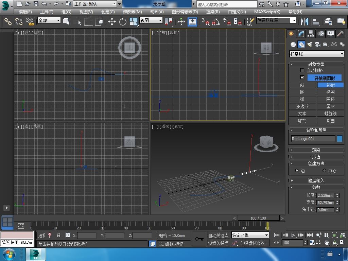Click the 螺旋线 shape button
The width and height of the screenshot is (348, 261).
pos(330,114)
